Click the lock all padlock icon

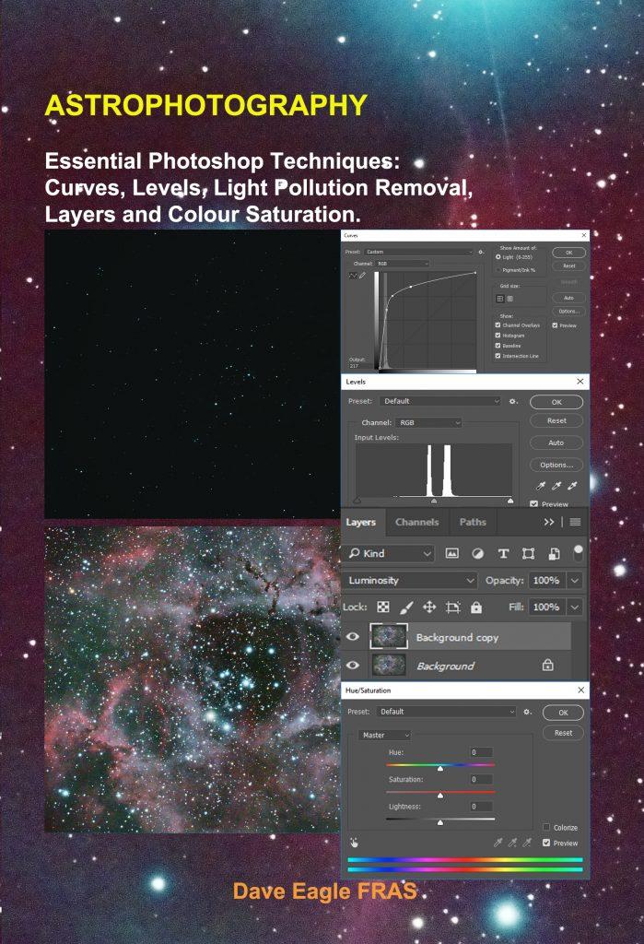[476, 607]
